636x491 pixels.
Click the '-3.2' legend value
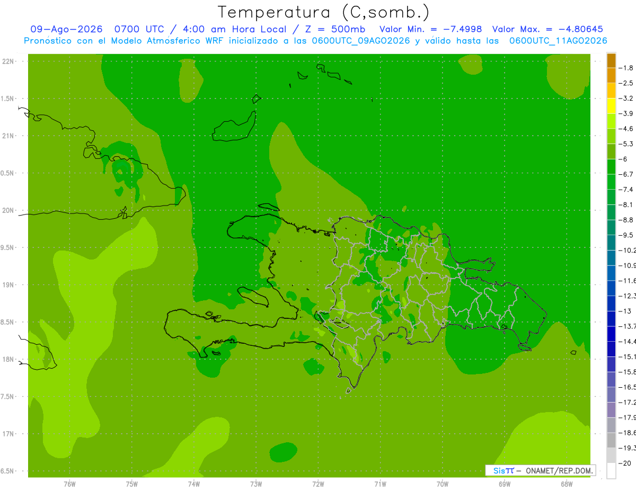click(x=626, y=99)
